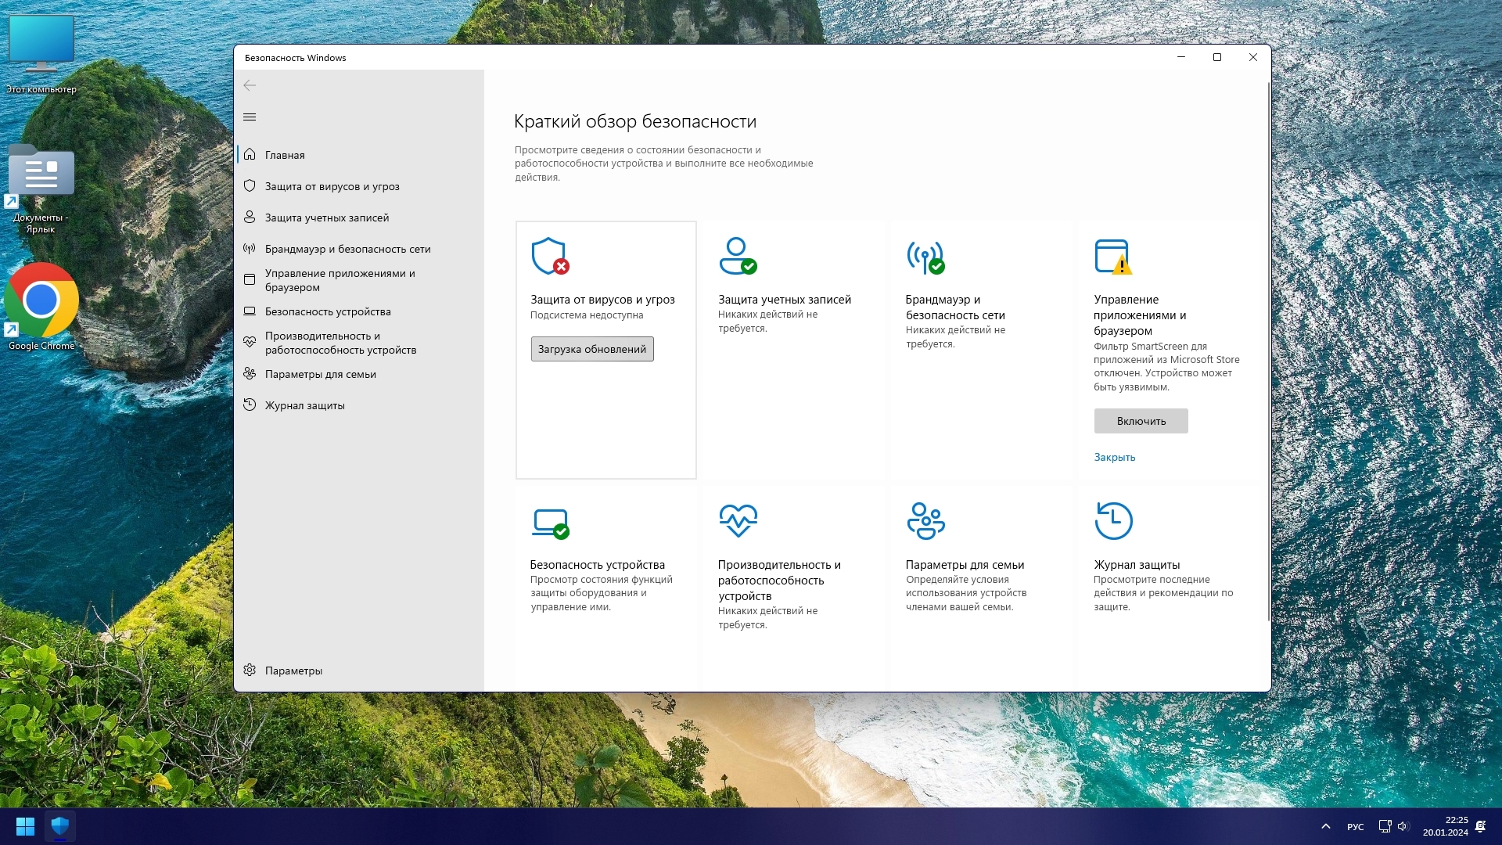1502x845 pixels.
Task: Click the Параметры для семьи icon
Action: point(925,520)
